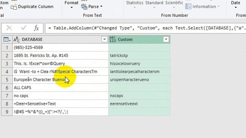Click Custom cell "ianttolearpecalharactersm"

coord(139,72)
